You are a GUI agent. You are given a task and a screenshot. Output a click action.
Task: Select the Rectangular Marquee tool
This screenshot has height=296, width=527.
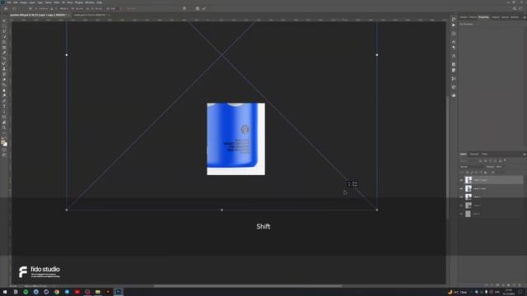[4, 26]
